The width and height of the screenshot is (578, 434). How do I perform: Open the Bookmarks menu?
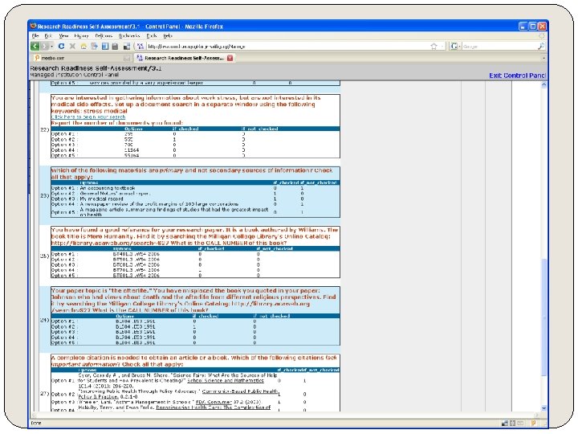(129, 36)
